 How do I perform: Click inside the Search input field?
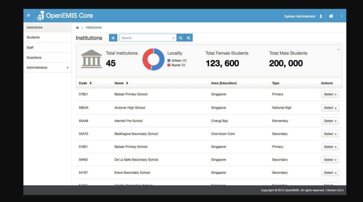tap(145, 38)
